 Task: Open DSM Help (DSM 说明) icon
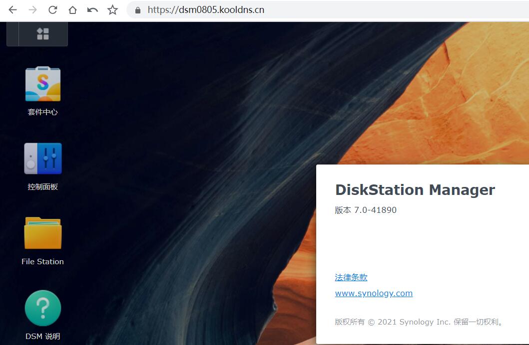[x=43, y=308]
